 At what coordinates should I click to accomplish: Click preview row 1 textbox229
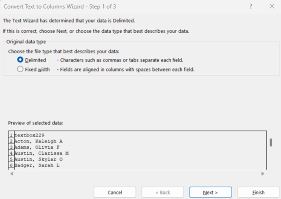click(29, 135)
